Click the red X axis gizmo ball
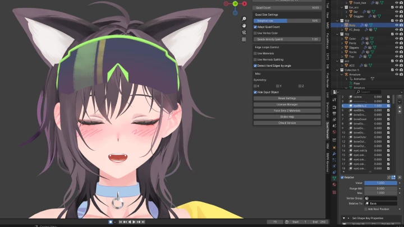 tap(244, 3)
